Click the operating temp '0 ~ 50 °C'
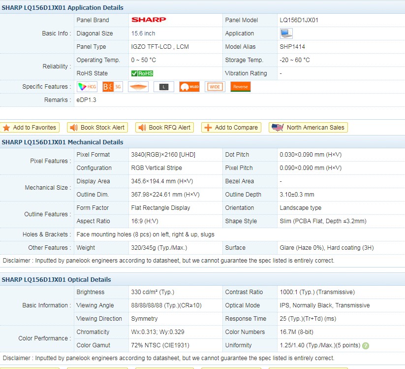 point(143,60)
